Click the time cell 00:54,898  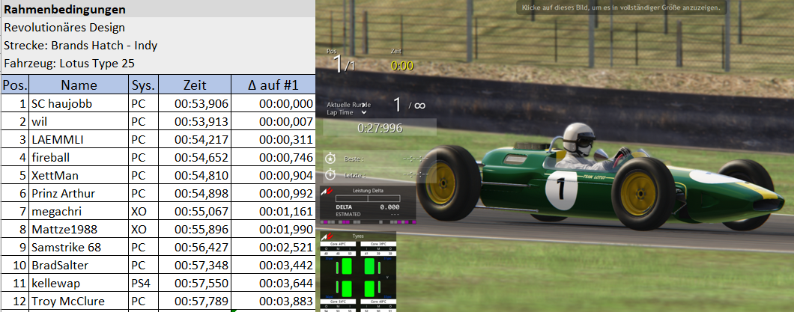click(195, 194)
